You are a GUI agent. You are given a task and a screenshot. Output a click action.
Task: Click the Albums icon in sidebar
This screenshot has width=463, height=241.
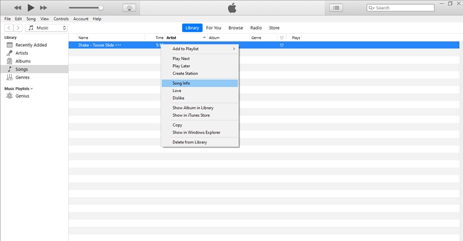coord(9,61)
